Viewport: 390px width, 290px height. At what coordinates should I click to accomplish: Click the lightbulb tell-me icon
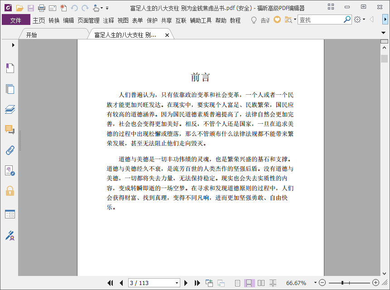[x=254, y=20]
